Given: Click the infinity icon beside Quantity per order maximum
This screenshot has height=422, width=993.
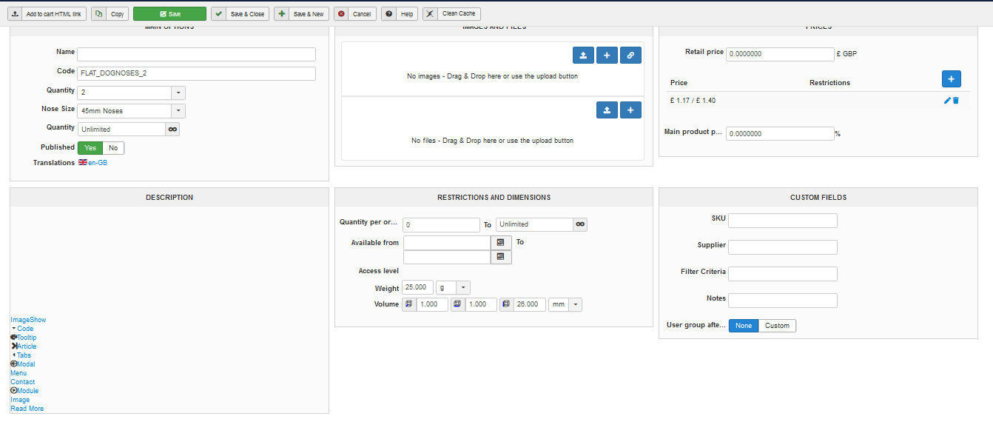Looking at the screenshot, I should click(581, 224).
